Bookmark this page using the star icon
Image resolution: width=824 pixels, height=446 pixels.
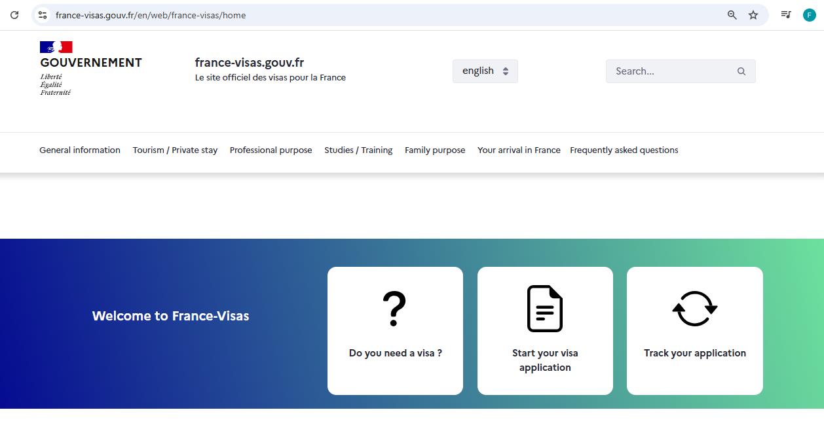753,14
